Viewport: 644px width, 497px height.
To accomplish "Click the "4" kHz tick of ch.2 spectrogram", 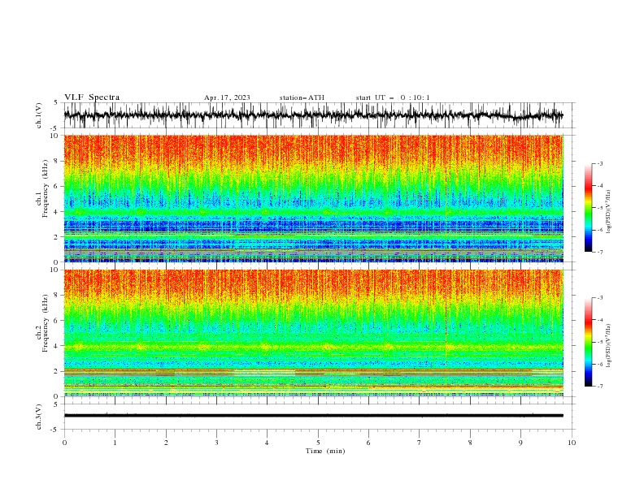I will click(58, 346).
